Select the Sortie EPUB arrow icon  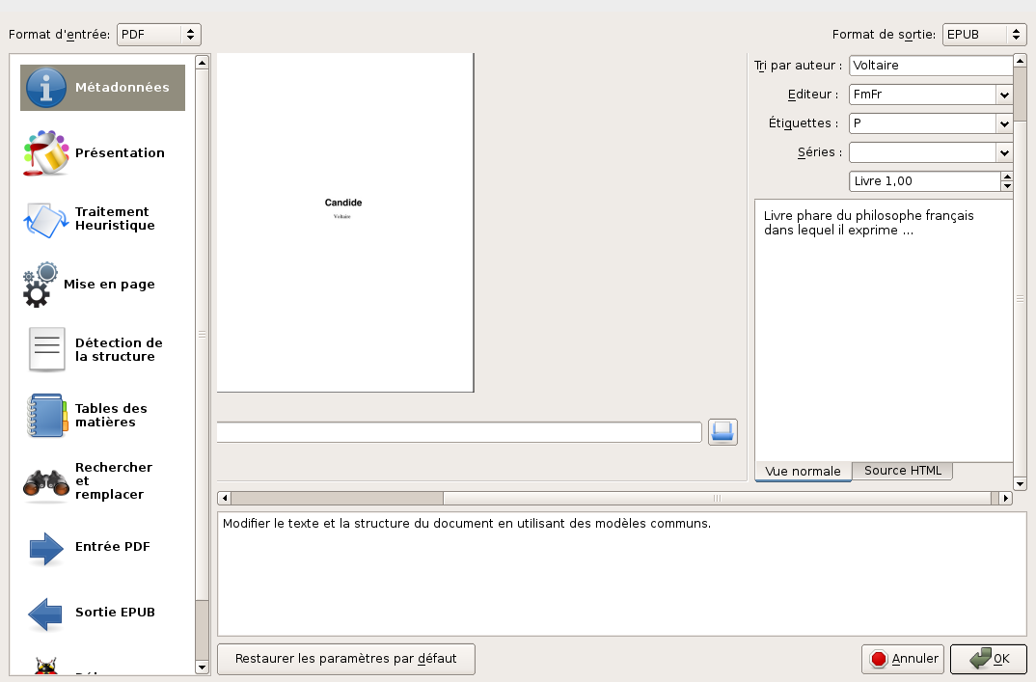click(x=45, y=613)
